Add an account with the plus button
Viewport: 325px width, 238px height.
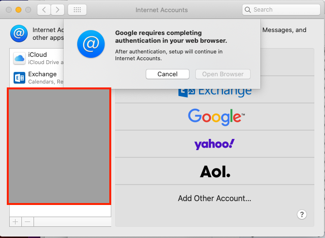[x=16, y=222]
